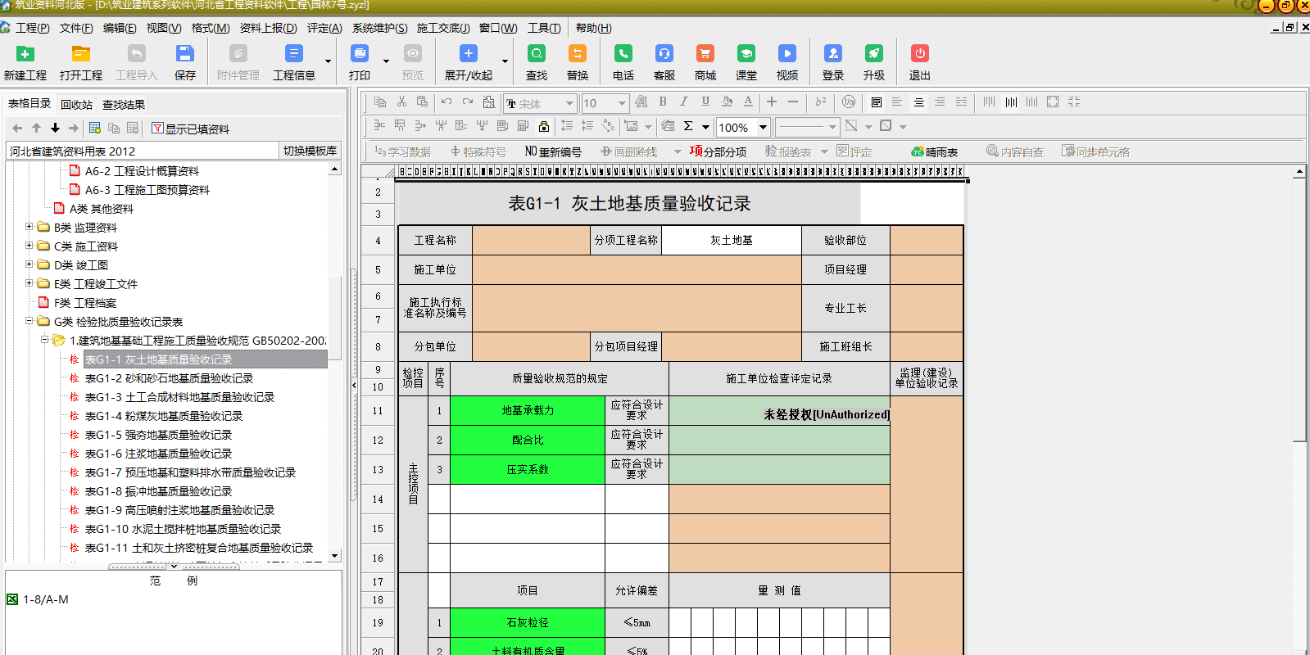Image resolution: width=1310 pixels, height=655 pixels.
Task: Click the 保存 (Save) icon
Action: pos(185,62)
